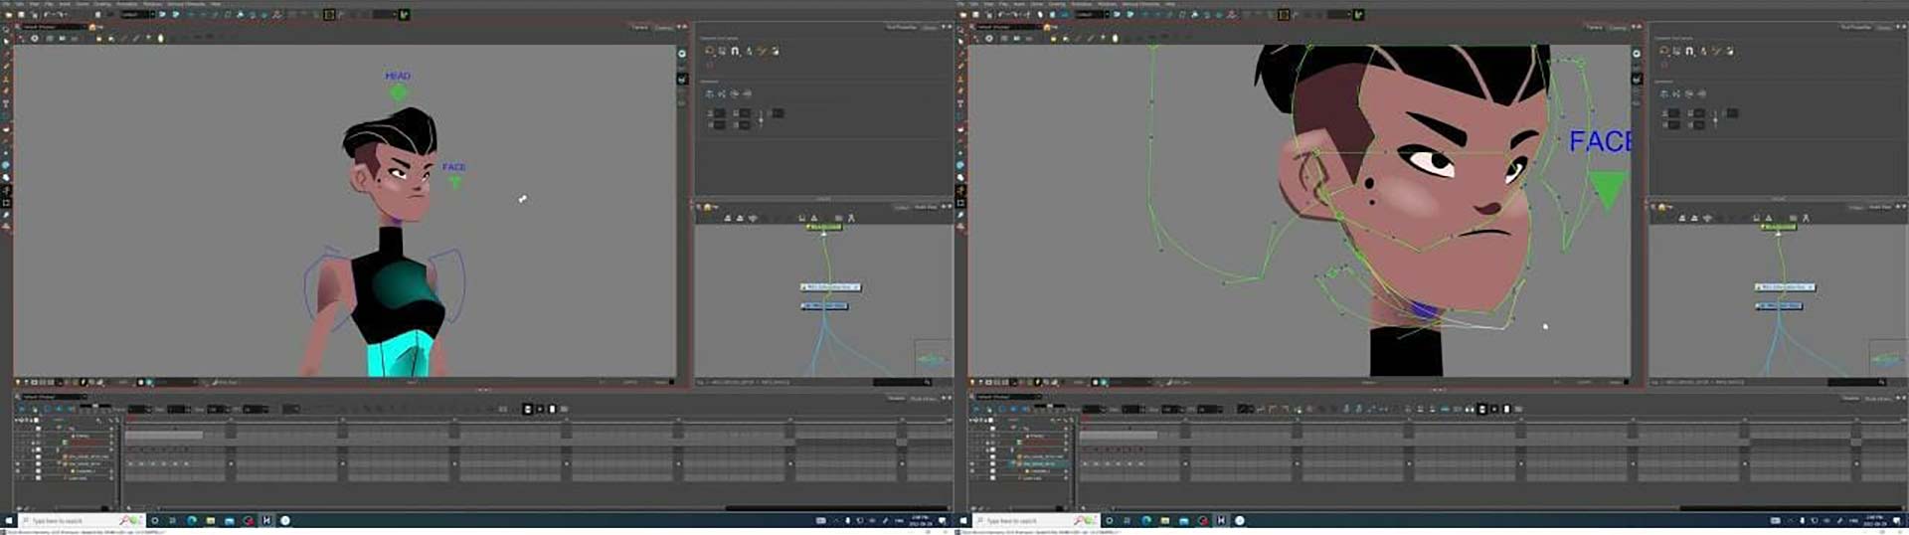Switch to the Camera tab in right window

tap(1595, 27)
